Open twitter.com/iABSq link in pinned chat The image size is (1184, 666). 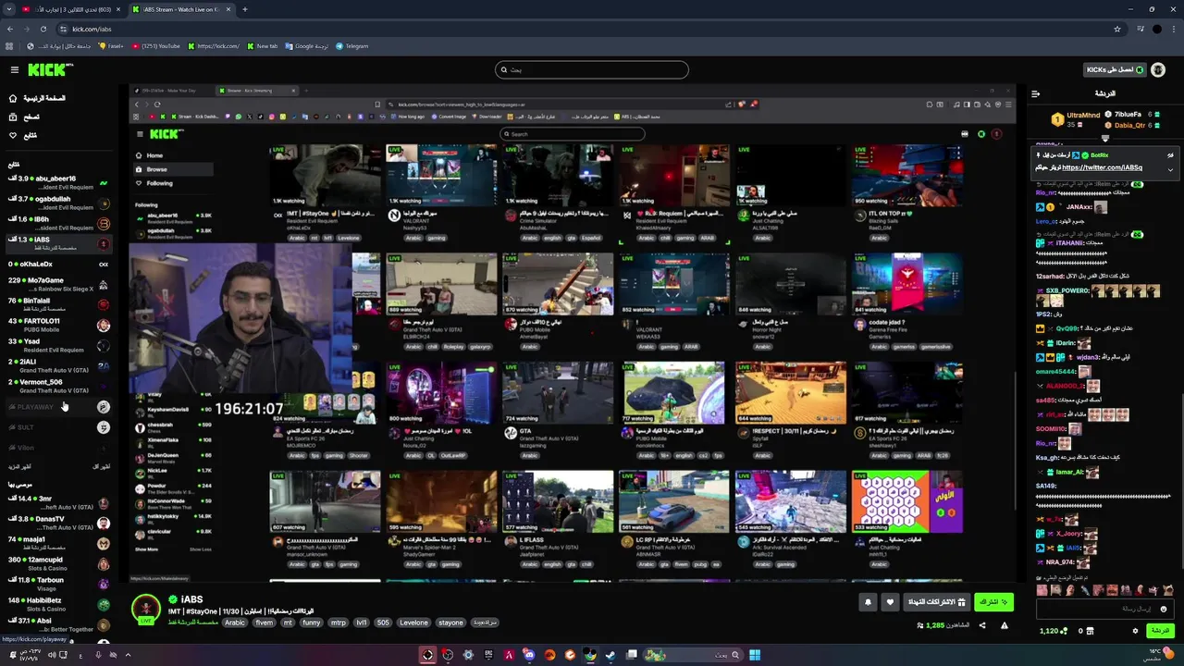(1102, 167)
